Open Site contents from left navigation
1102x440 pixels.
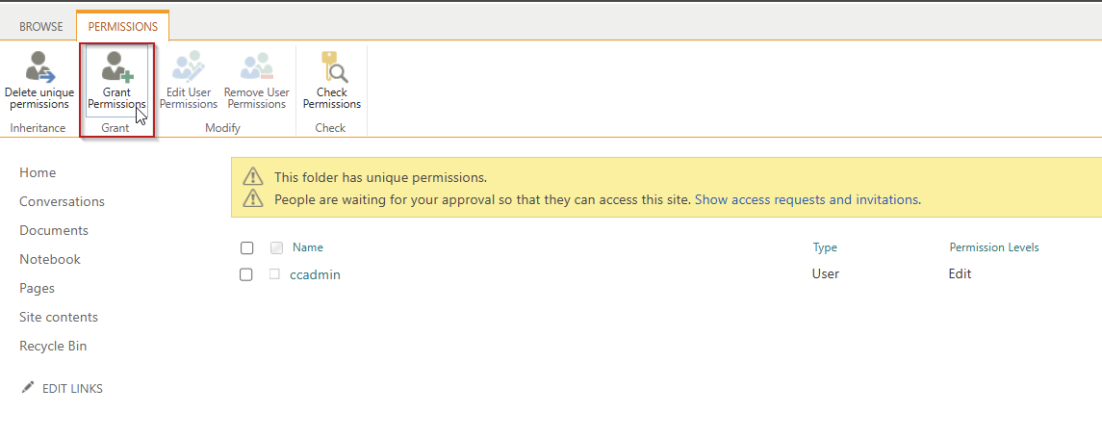(59, 317)
